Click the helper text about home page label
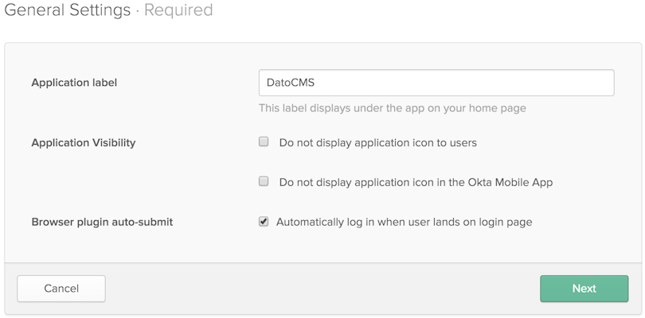The width and height of the screenshot is (645, 318). [x=393, y=108]
